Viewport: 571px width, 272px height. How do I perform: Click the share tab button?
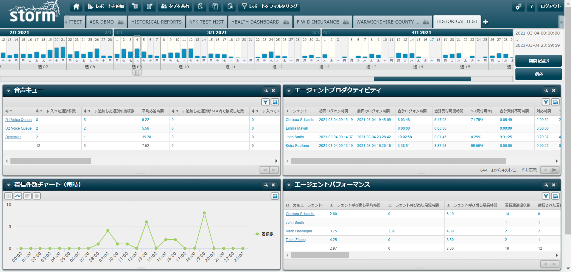(x=175, y=6)
